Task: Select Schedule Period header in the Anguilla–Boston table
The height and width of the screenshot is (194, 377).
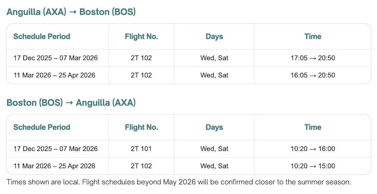Action: [x=42, y=36]
